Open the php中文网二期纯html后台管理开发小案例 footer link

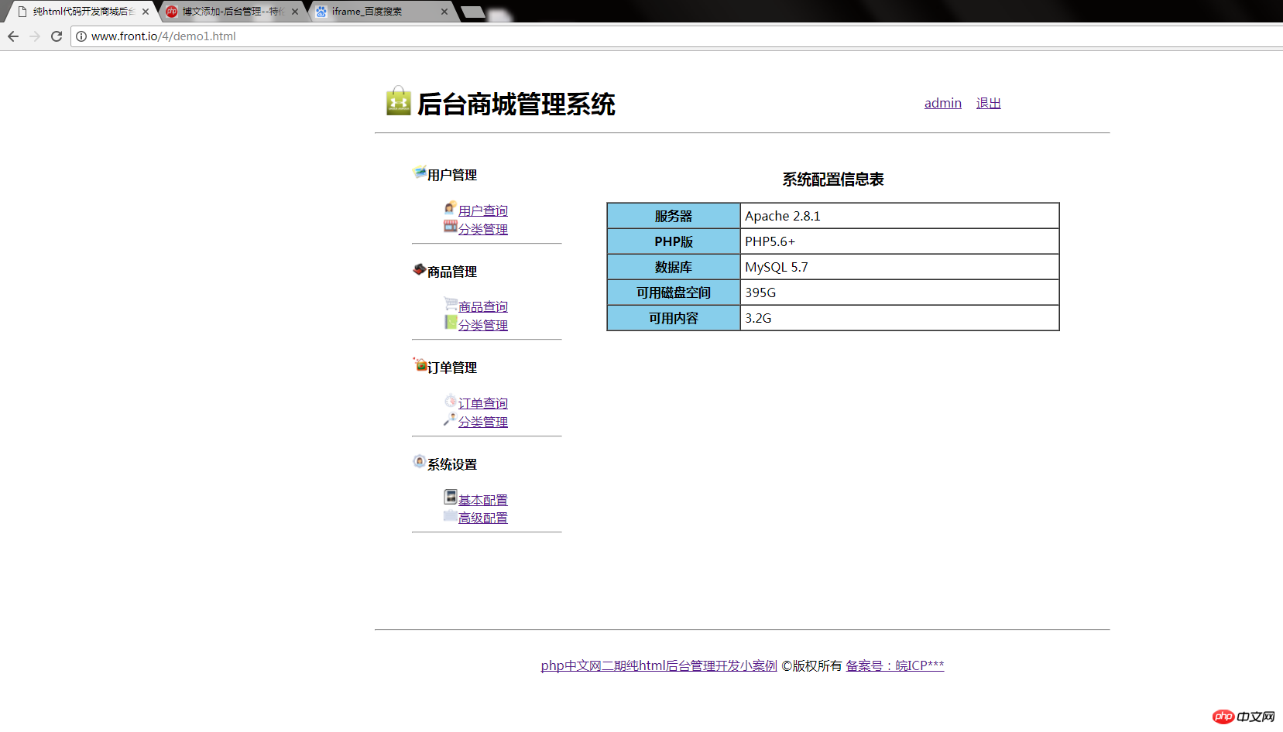tap(659, 665)
